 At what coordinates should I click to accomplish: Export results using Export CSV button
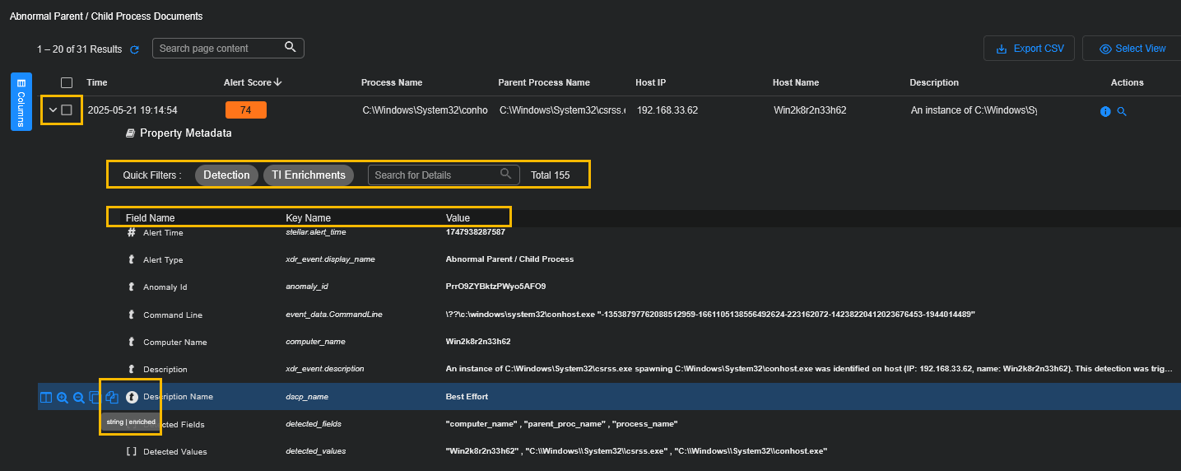click(1030, 49)
